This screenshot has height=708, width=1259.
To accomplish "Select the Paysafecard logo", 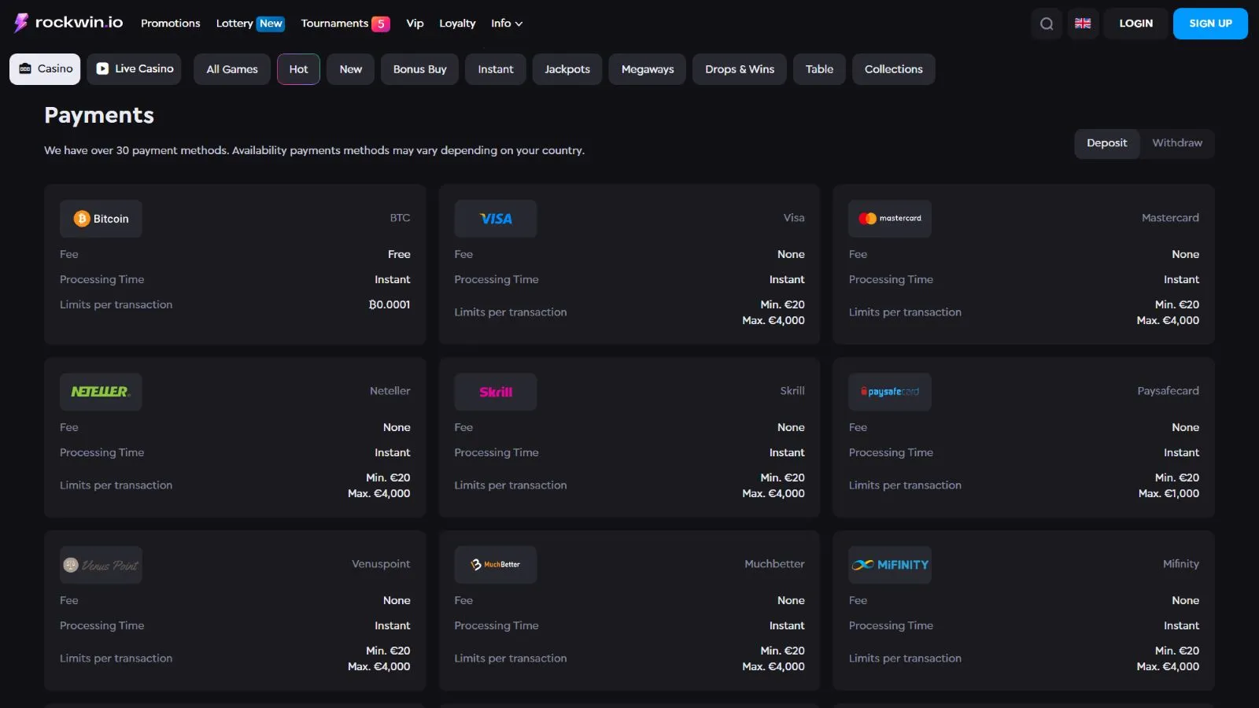I will (890, 392).
